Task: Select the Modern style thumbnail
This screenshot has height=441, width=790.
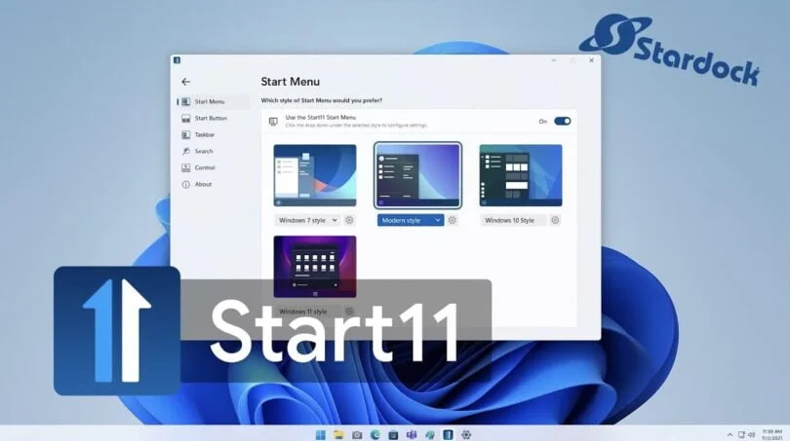Action: coord(417,175)
